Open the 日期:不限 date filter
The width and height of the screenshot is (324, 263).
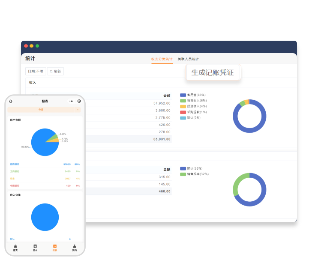(x=36, y=71)
